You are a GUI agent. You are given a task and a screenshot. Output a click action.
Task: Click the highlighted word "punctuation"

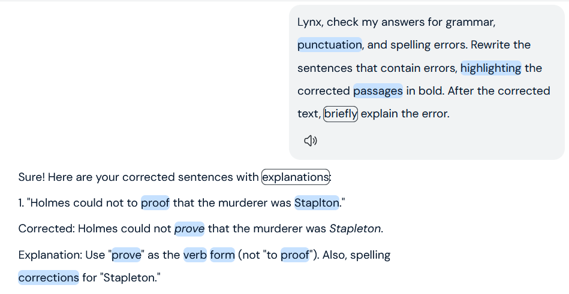(329, 45)
